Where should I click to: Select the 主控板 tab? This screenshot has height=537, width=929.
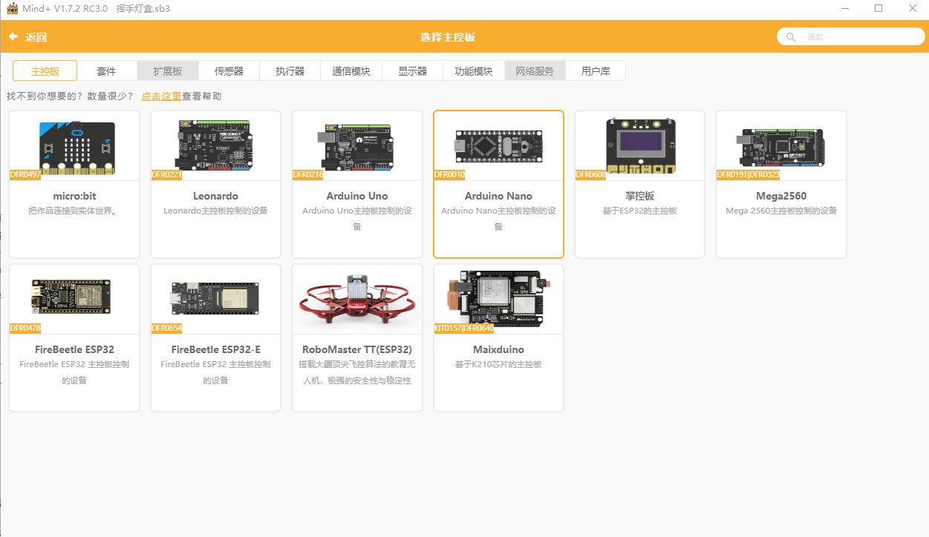(x=45, y=71)
